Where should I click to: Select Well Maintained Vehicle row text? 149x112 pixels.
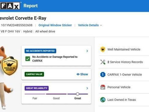[124, 49]
